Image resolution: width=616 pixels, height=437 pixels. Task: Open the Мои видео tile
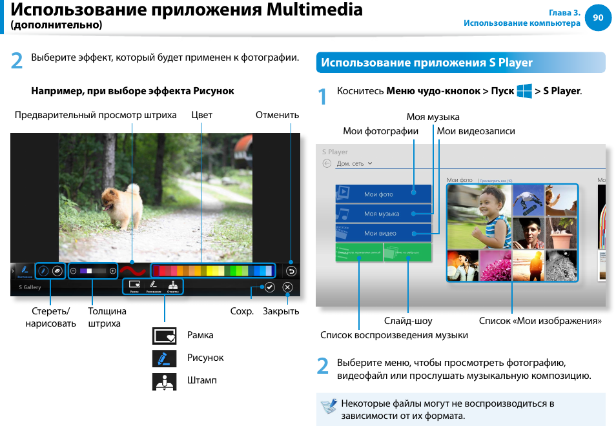click(384, 233)
